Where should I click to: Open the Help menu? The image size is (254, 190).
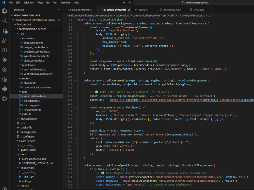tap(76, 3)
